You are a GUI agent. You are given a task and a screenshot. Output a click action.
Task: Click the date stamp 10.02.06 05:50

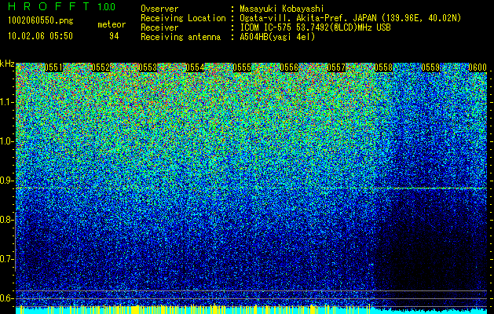coord(40,36)
